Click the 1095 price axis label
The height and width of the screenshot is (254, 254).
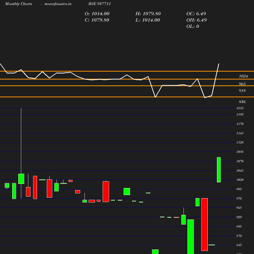240,152
